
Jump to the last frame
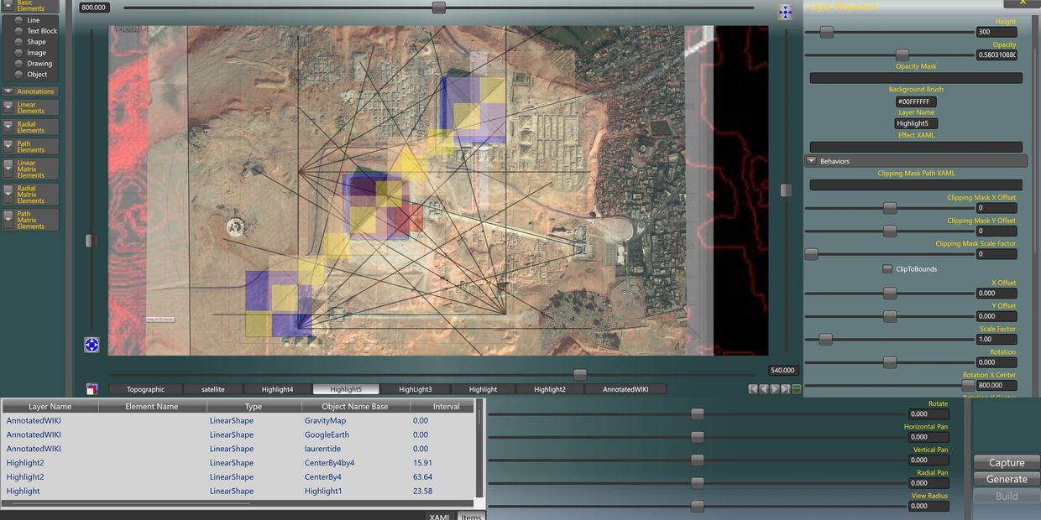tap(786, 389)
